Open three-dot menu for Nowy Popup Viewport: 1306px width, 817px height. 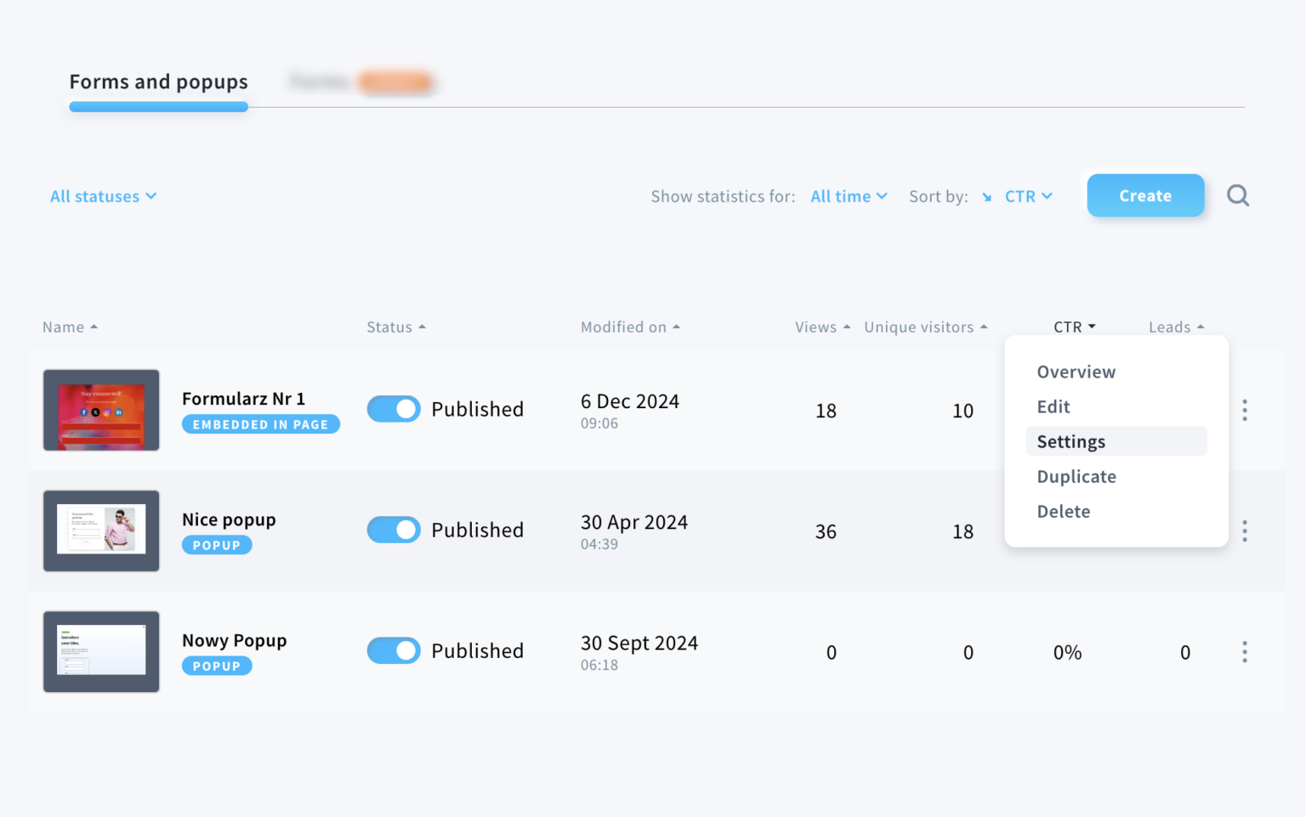coord(1244,652)
